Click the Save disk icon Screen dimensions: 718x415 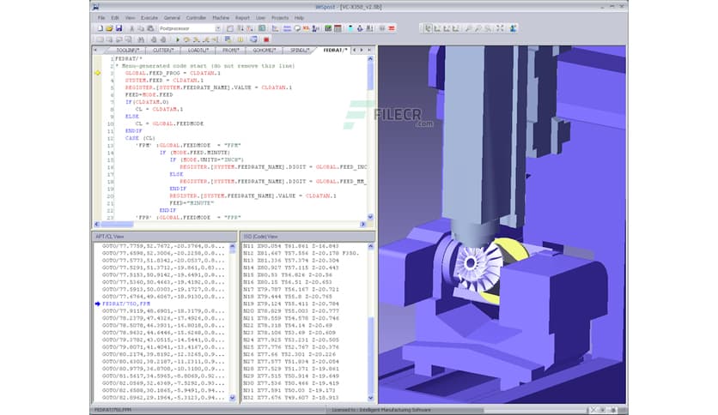pyautogui.click(x=119, y=28)
